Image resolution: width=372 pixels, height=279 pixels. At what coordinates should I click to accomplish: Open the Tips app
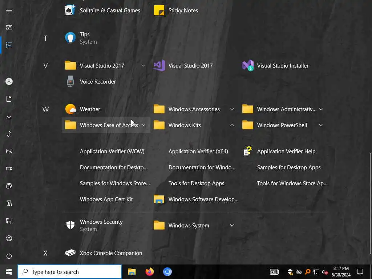[x=106, y=38]
